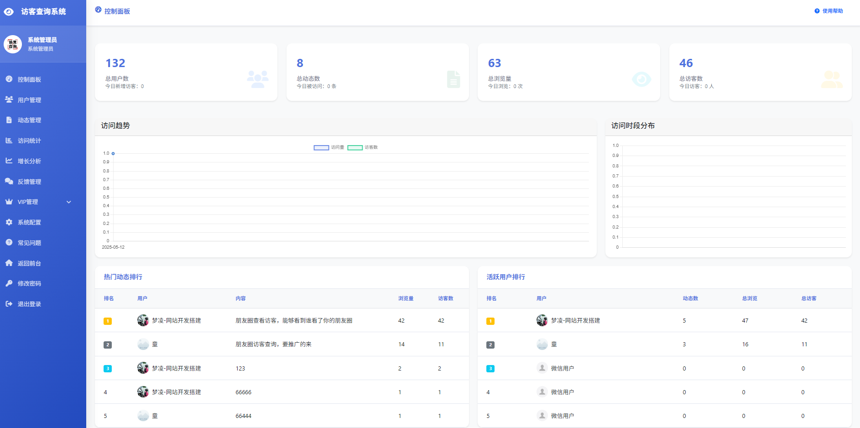Open 控制面板 in the sidebar menu
Viewport: 860px width, 428px height.
point(29,79)
